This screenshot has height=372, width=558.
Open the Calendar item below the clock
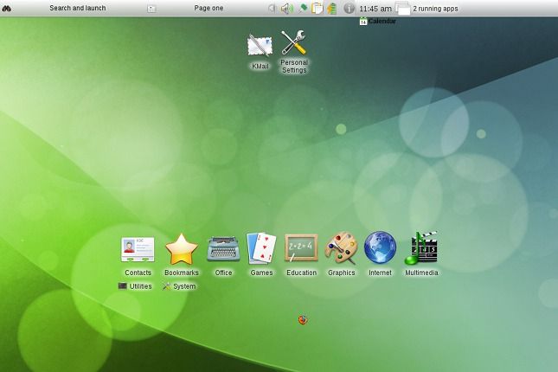(x=377, y=22)
